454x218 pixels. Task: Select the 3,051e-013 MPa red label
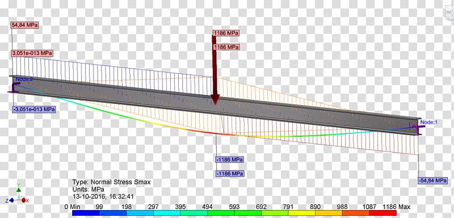(32, 53)
